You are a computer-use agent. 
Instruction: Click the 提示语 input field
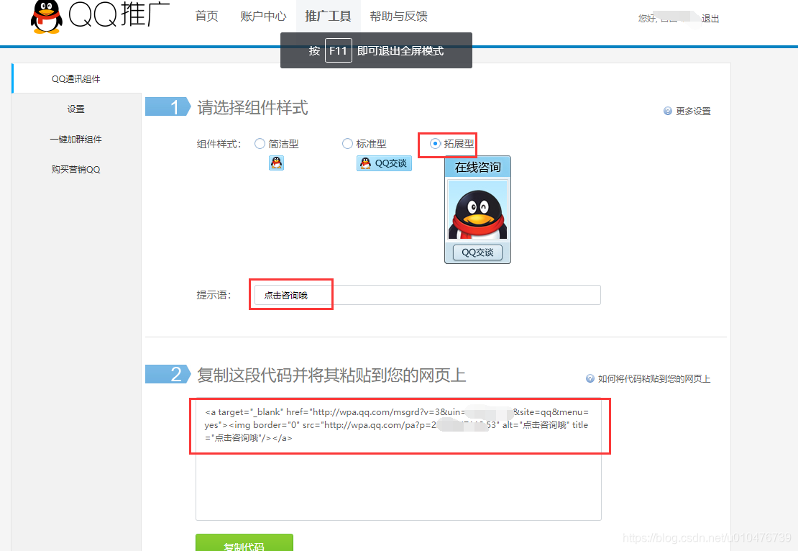428,295
